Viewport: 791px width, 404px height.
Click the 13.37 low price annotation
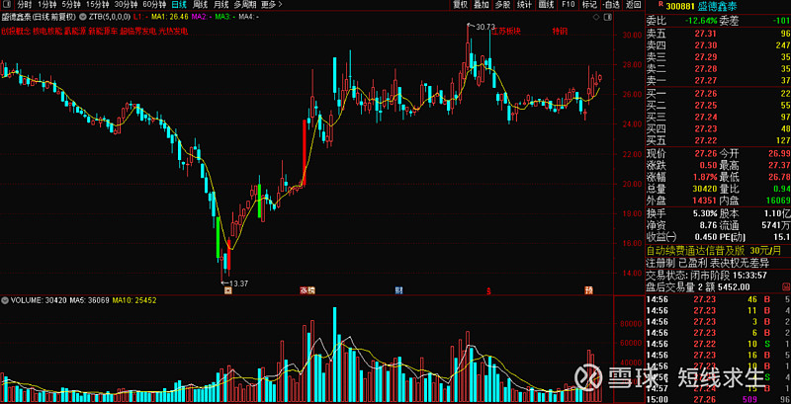(x=238, y=283)
